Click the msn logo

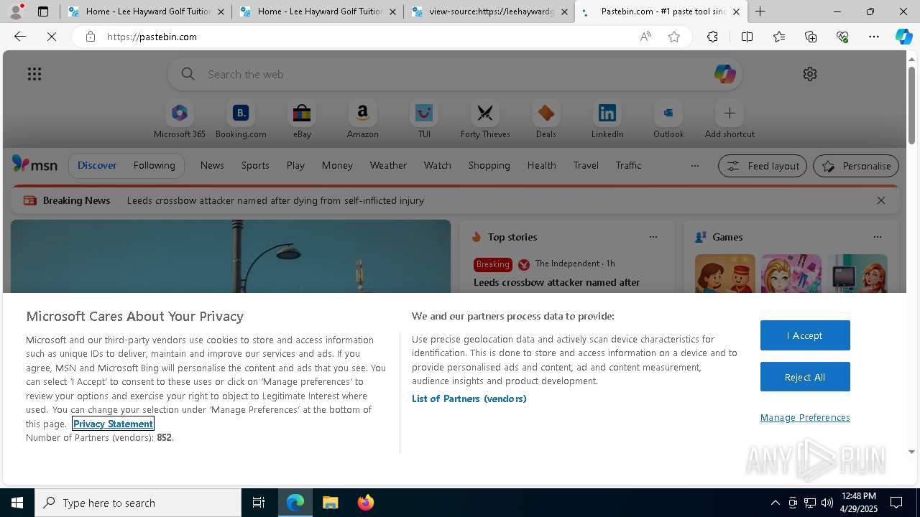point(34,165)
